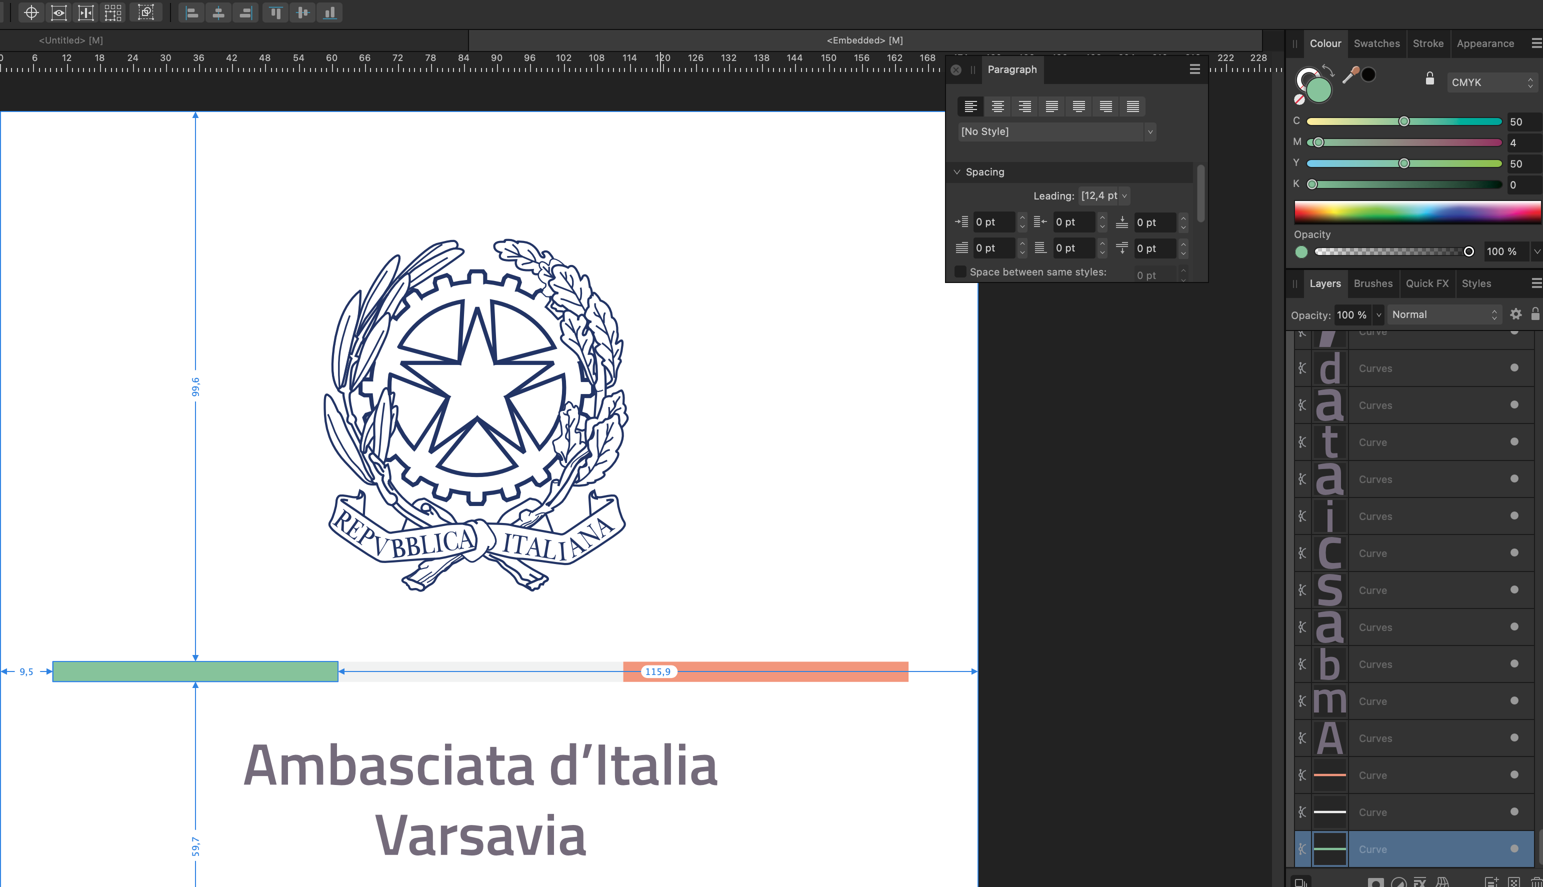
Task: Select the red rectangle on canvas
Action: coord(765,671)
